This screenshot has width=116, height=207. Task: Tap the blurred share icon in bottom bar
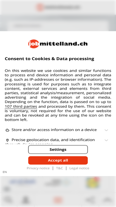90,200
